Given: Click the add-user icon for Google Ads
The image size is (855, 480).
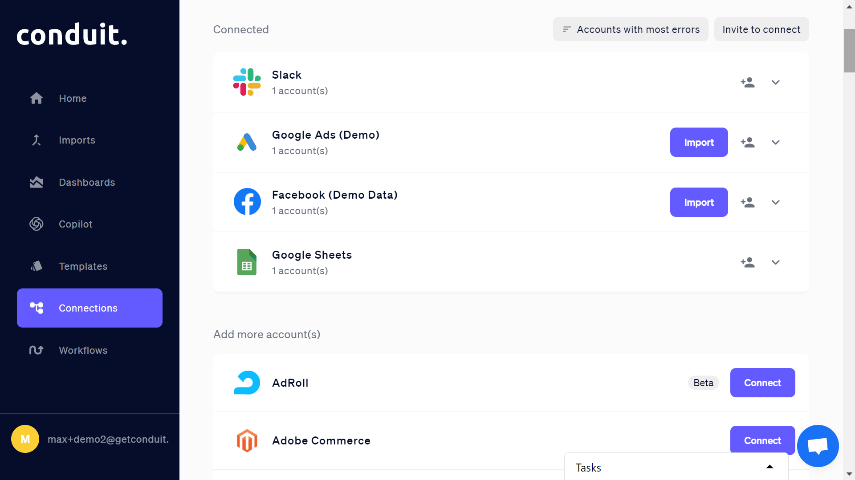Looking at the screenshot, I should click(x=748, y=142).
